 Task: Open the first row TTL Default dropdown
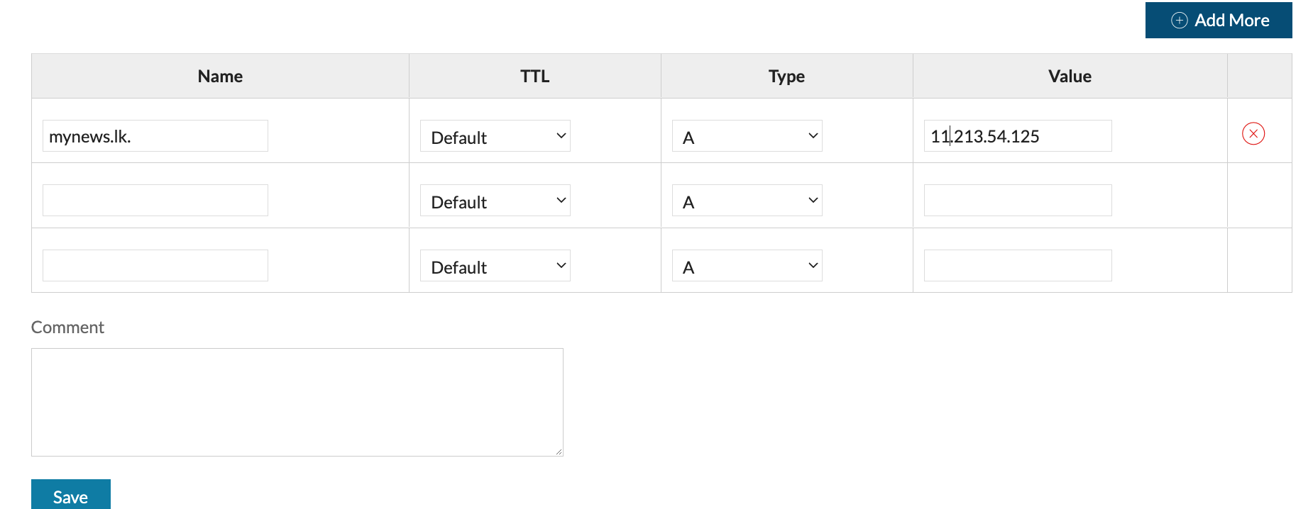tap(495, 136)
